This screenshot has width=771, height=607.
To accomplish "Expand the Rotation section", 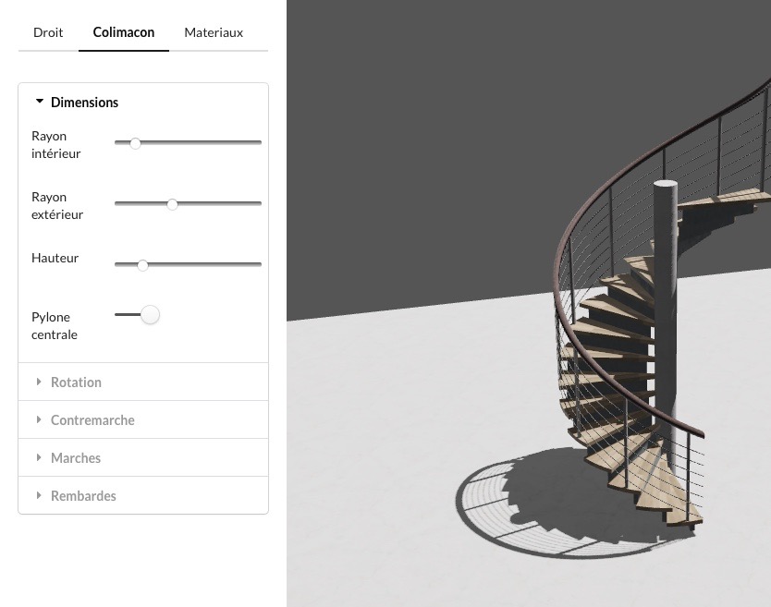I will coord(76,382).
